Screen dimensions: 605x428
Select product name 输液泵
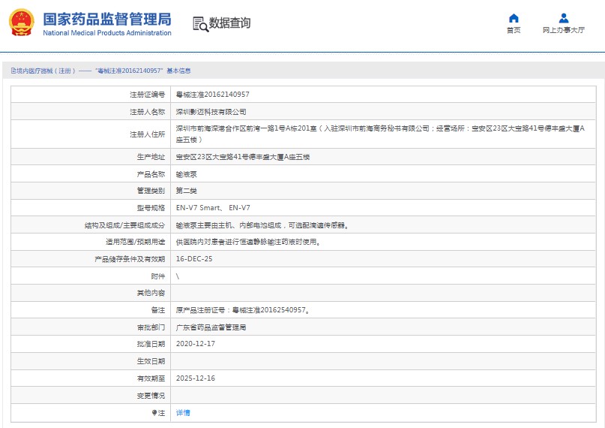coord(187,174)
